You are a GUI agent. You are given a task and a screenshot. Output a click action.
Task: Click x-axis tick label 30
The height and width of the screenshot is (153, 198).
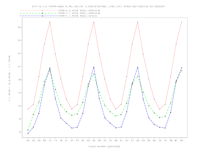point(83,140)
